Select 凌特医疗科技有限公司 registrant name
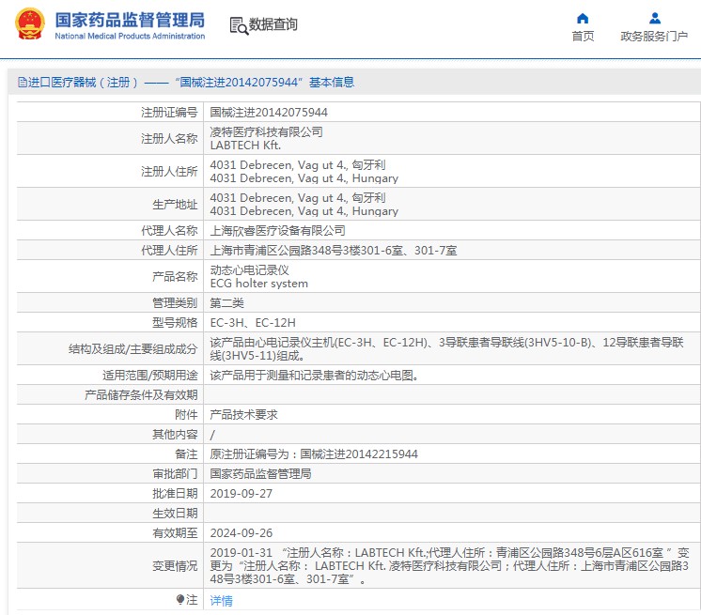The height and width of the screenshot is (615, 701). [267, 131]
